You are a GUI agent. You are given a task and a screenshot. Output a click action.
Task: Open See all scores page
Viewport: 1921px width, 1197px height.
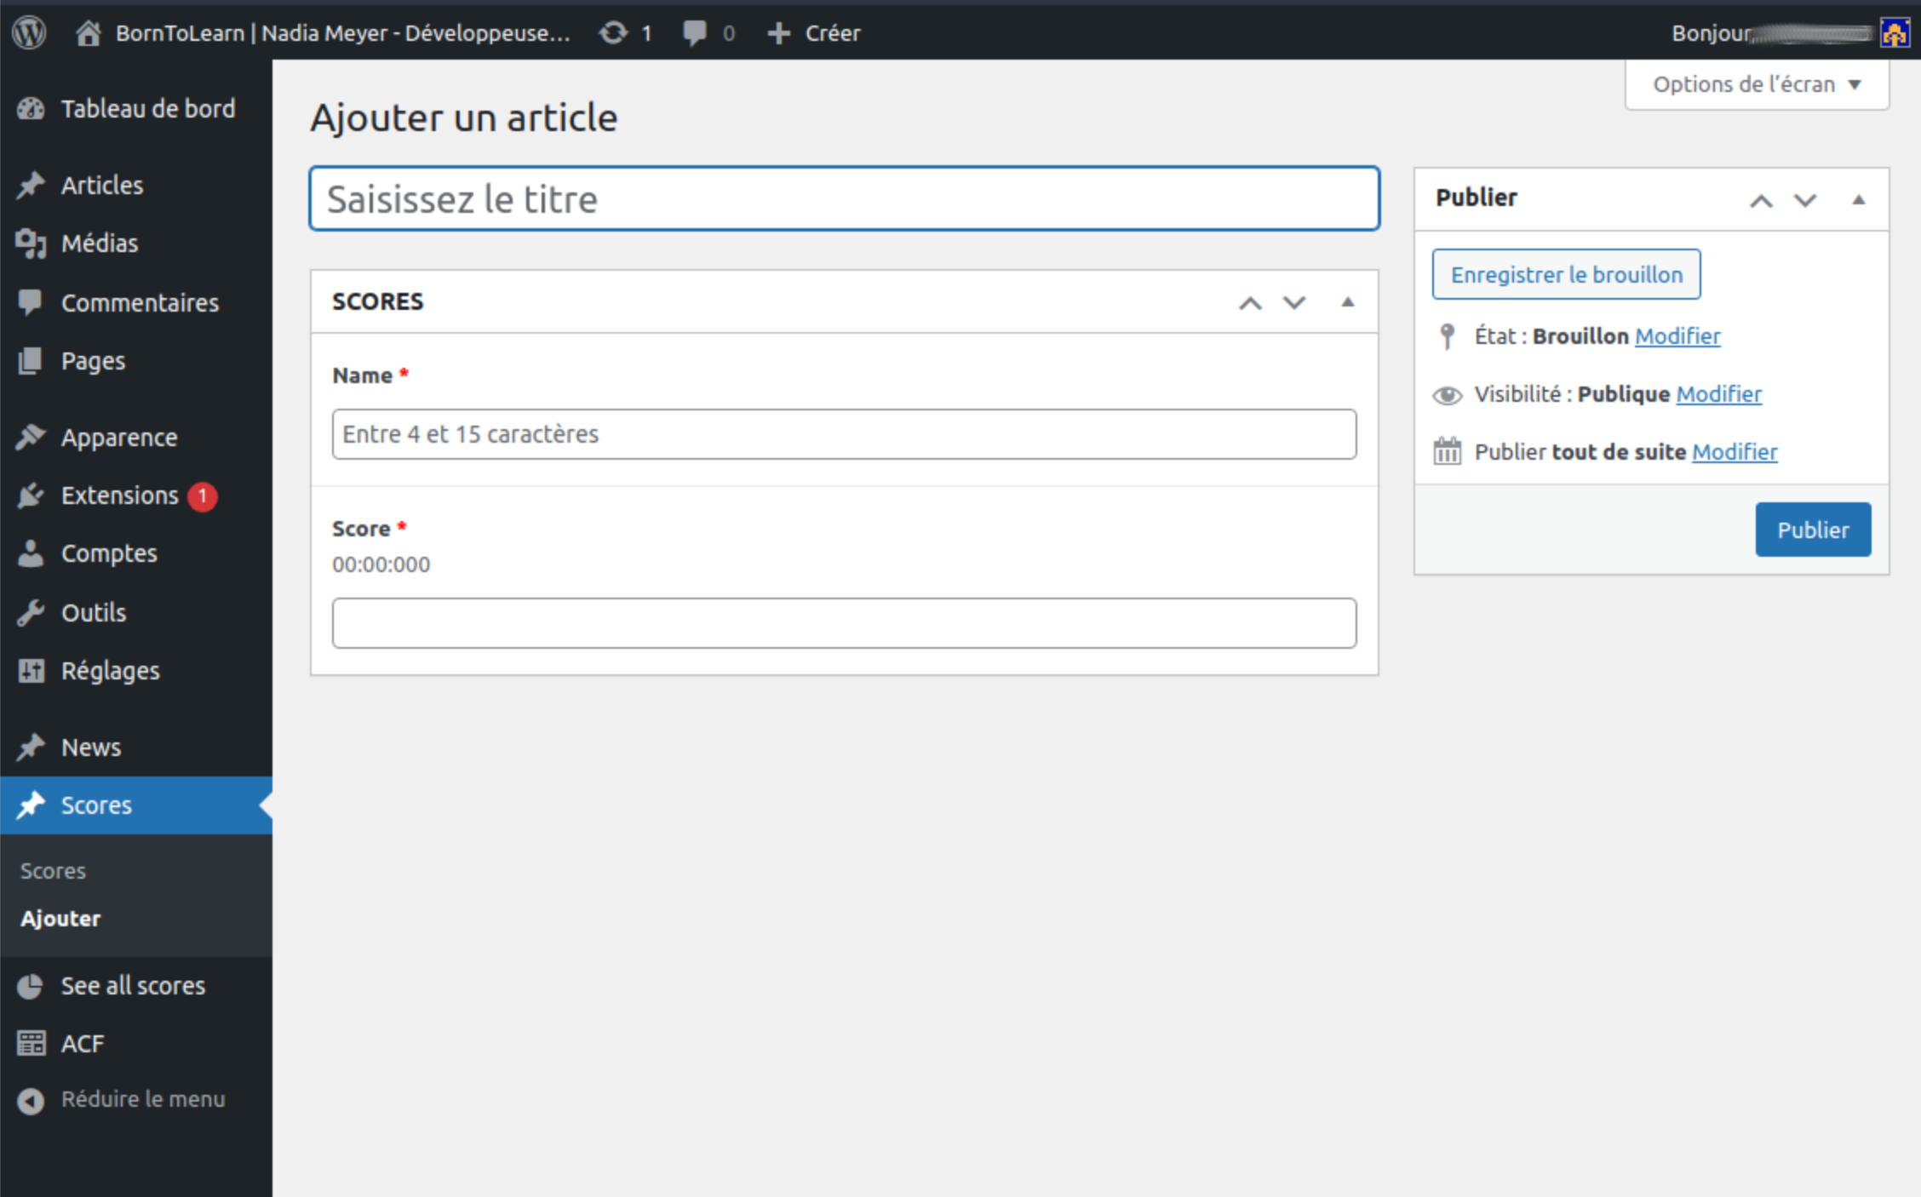(136, 986)
